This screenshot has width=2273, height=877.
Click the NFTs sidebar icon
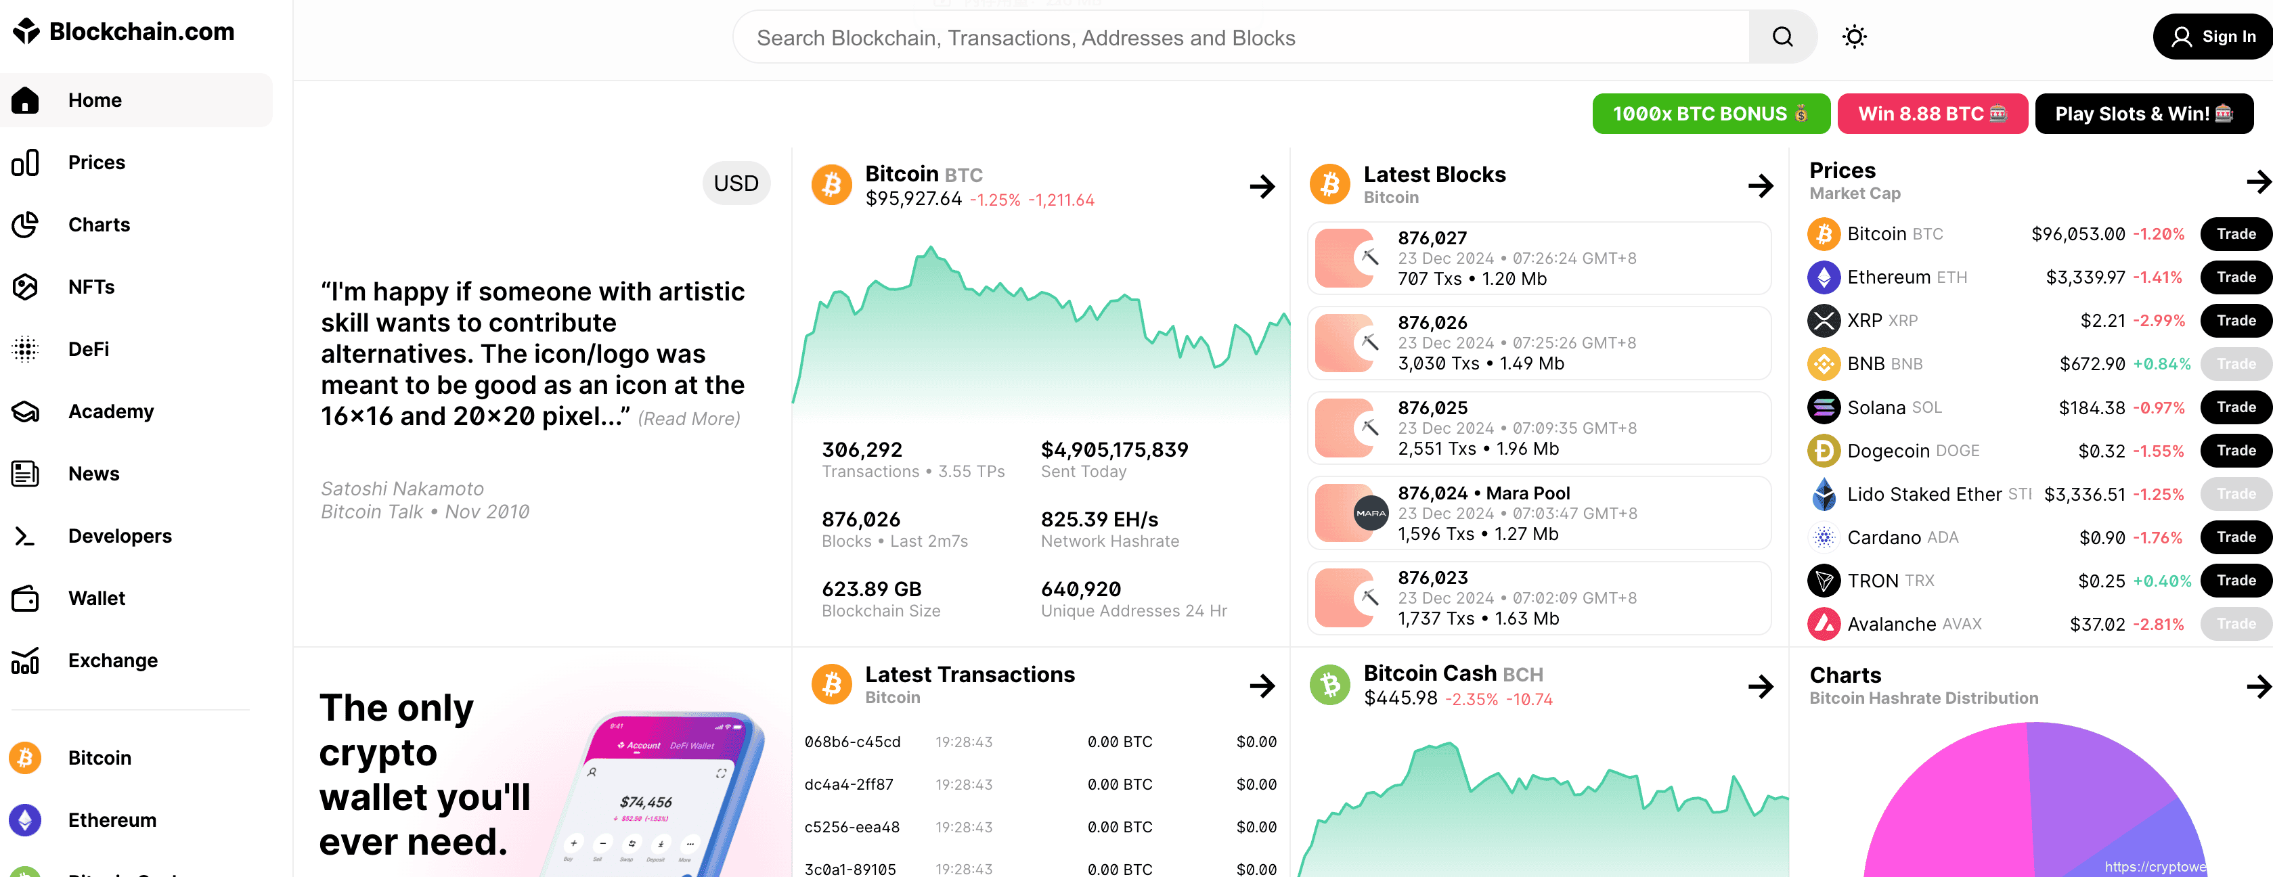pos(26,287)
